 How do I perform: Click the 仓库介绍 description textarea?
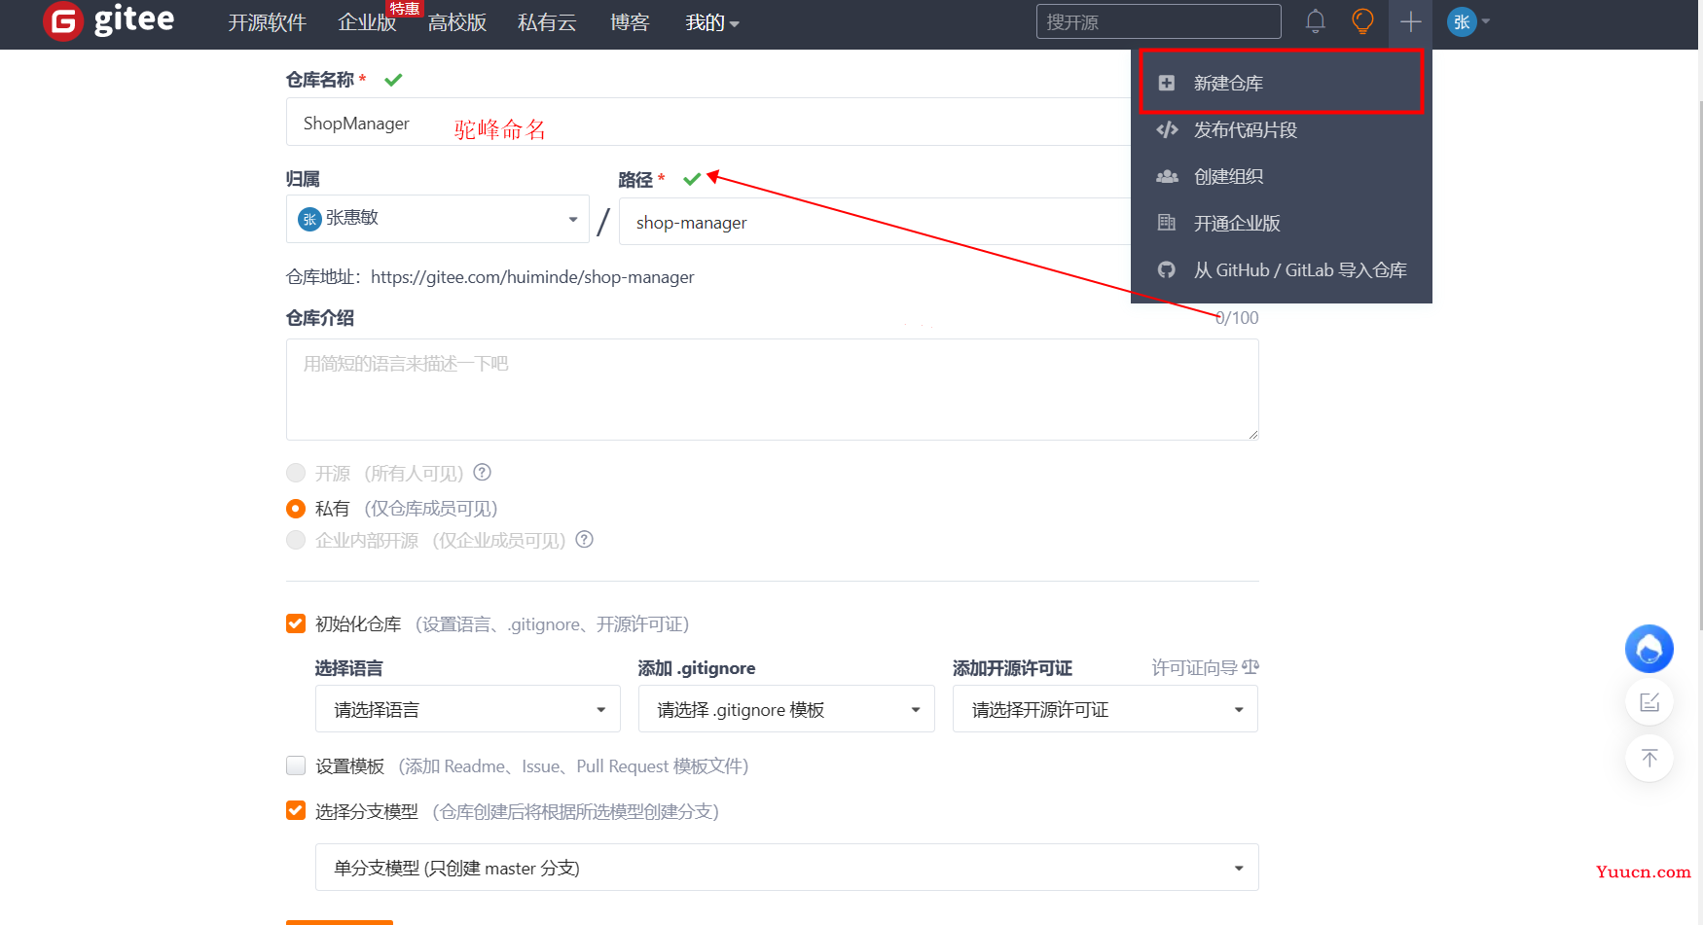click(773, 389)
